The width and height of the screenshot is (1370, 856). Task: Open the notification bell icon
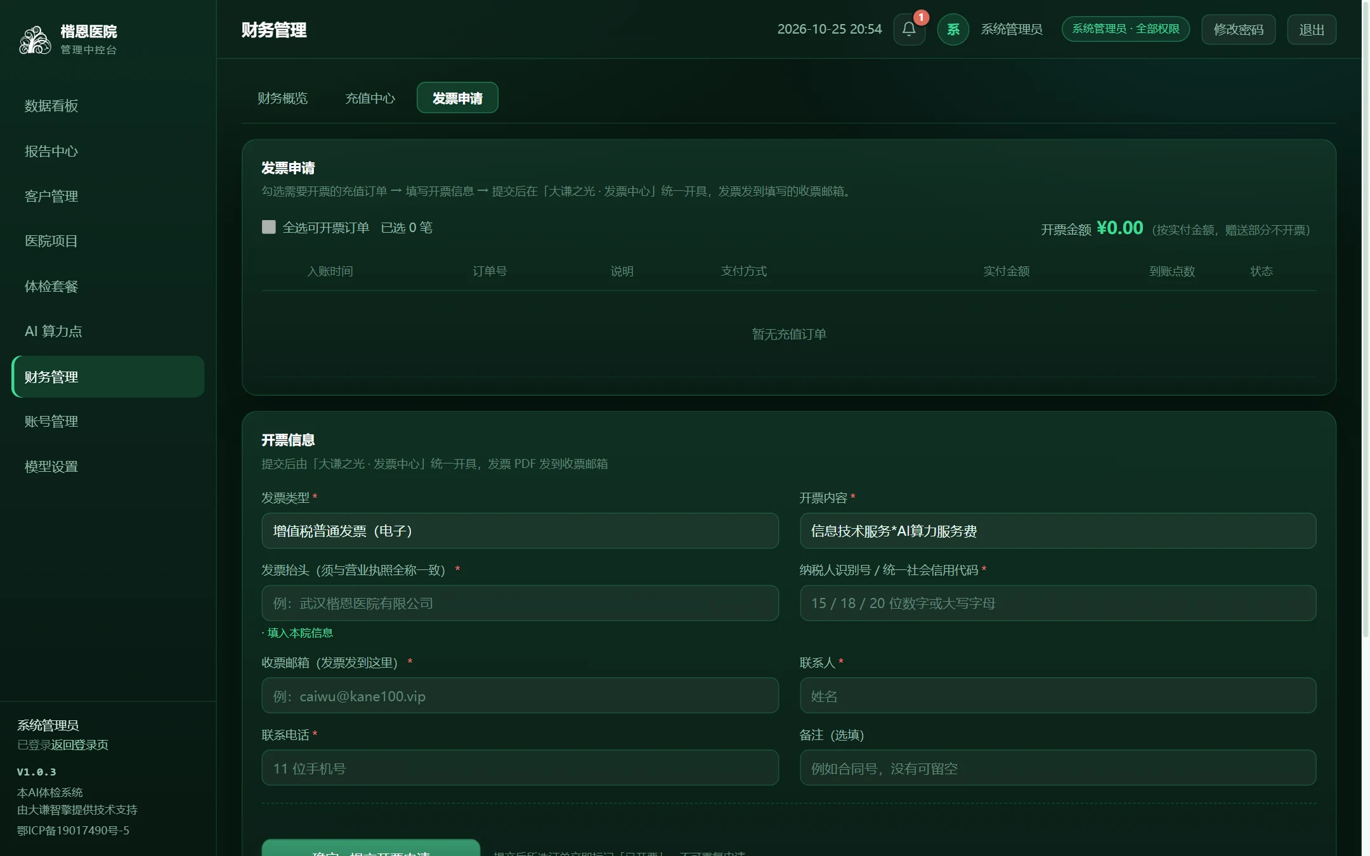[x=909, y=29]
